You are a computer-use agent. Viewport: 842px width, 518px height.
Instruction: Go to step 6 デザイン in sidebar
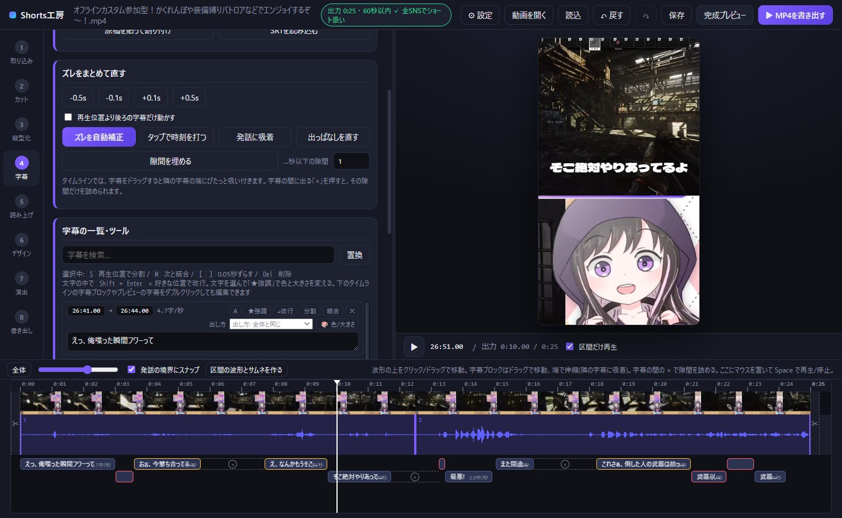click(21, 245)
